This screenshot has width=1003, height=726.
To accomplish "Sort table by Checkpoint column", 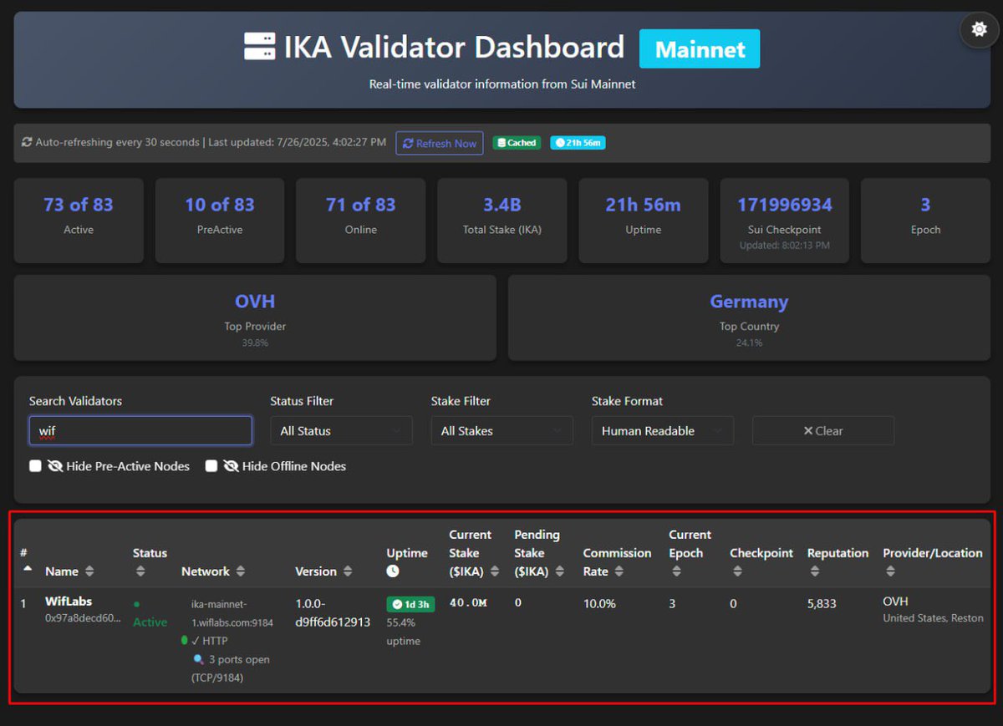I will tap(737, 571).
